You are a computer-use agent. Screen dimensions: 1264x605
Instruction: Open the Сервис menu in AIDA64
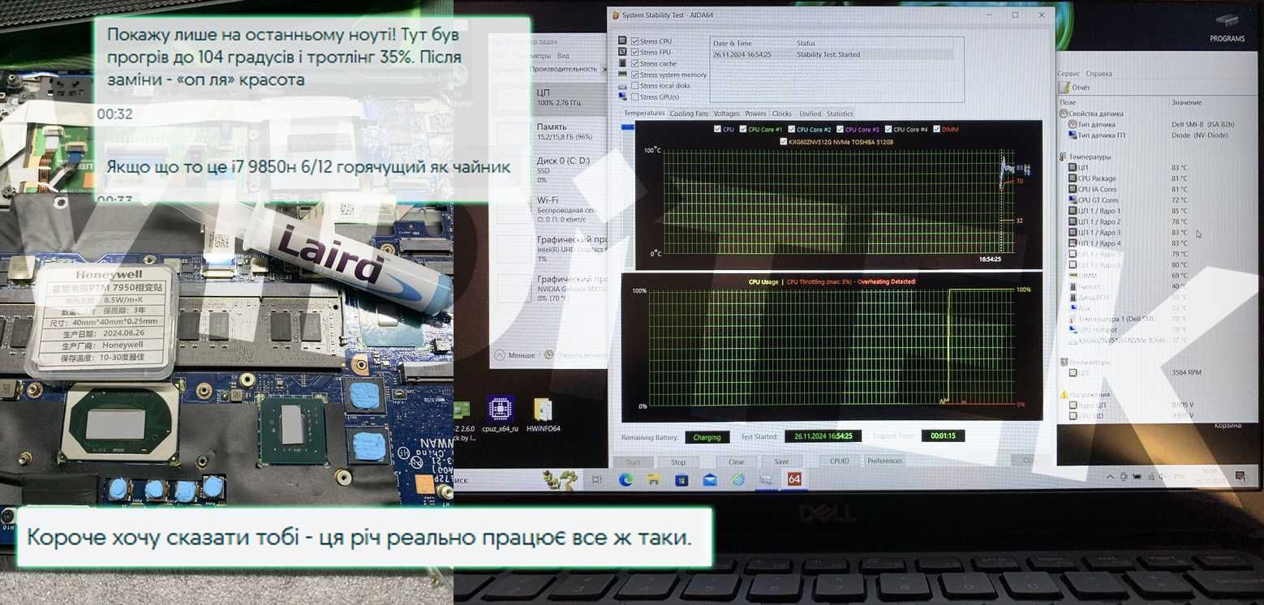tap(1068, 73)
